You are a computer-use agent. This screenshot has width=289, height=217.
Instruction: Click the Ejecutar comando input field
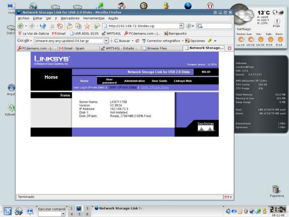(x=49, y=214)
